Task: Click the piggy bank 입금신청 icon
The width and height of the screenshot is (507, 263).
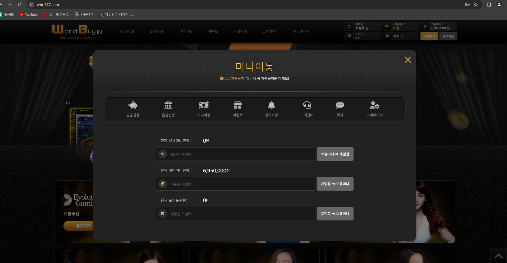Action: coord(133,105)
